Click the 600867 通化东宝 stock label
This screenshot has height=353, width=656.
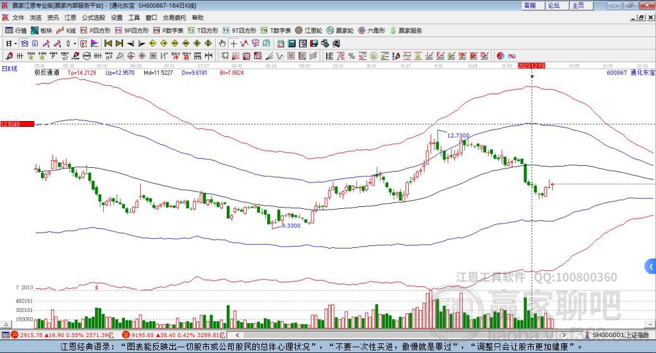coord(630,73)
